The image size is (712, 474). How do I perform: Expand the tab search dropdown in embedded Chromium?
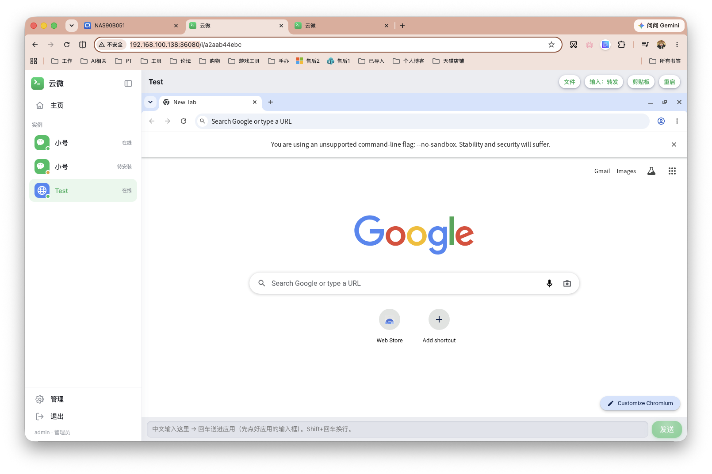pos(150,102)
